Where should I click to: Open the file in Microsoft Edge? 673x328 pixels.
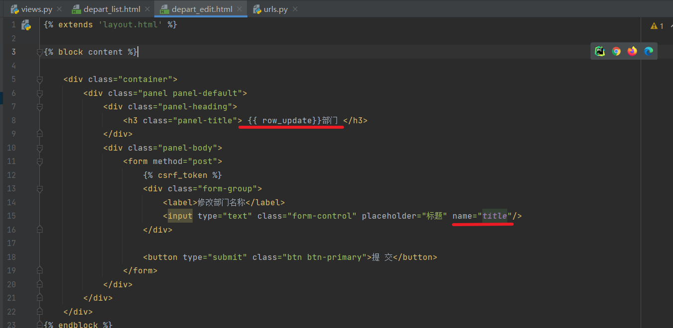tap(648, 51)
